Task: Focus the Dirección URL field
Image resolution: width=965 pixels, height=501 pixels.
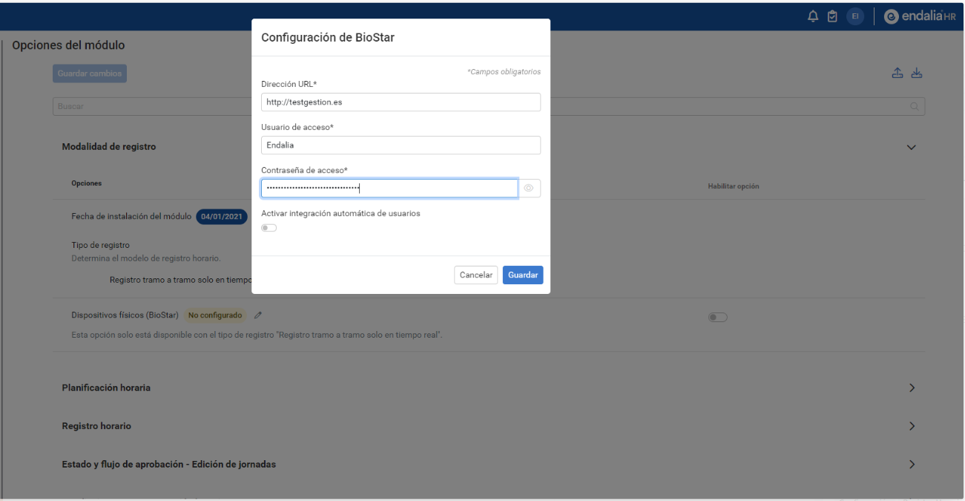Action: pos(401,102)
